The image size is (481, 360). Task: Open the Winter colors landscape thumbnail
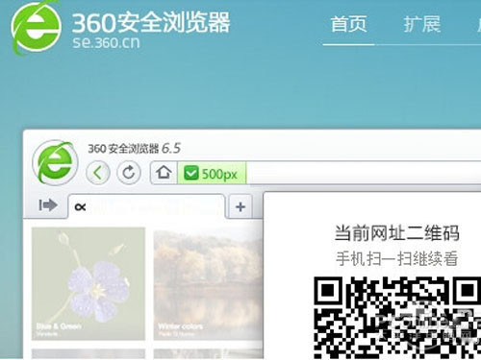pyautogui.click(x=209, y=285)
